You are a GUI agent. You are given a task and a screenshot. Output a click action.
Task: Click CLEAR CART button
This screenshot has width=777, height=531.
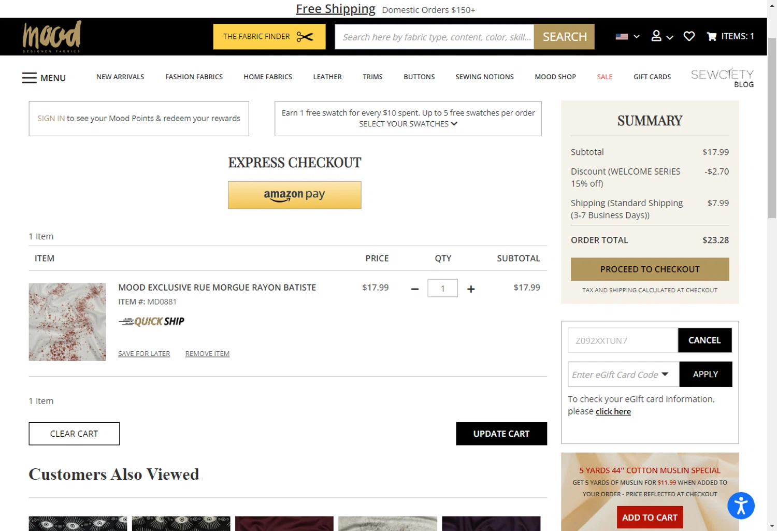(74, 434)
